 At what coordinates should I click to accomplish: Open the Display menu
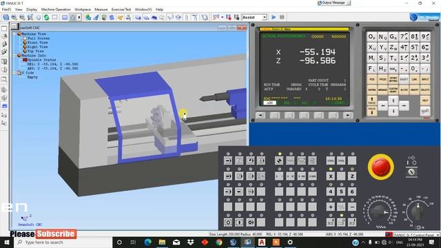[x=32, y=10]
